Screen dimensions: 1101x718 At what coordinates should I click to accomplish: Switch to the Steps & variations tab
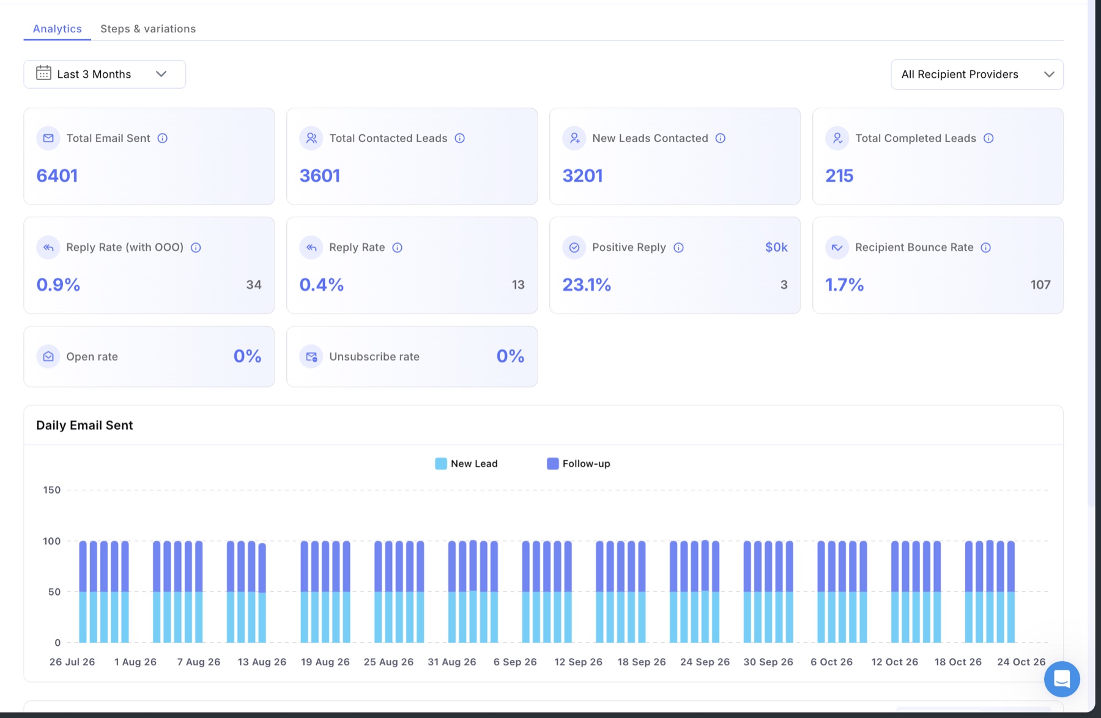[148, 29]
